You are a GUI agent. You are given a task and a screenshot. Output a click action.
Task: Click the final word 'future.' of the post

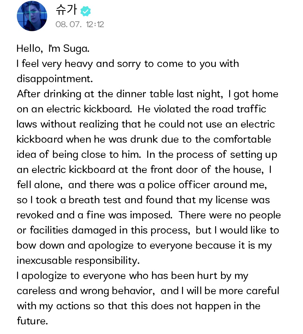pyautogui.click(x=32, y=321)
